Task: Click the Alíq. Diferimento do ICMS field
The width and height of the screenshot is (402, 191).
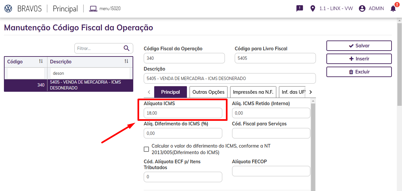Action: pyautogui.click(x=183, y=133)
